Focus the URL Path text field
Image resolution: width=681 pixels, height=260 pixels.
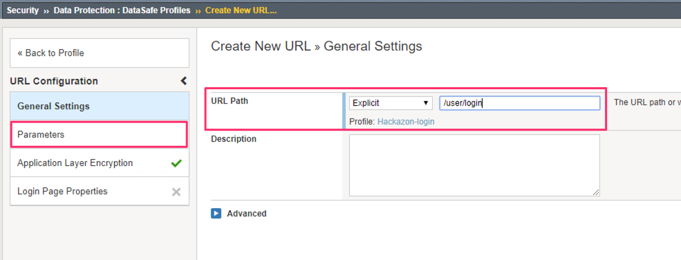pos(520,103)
